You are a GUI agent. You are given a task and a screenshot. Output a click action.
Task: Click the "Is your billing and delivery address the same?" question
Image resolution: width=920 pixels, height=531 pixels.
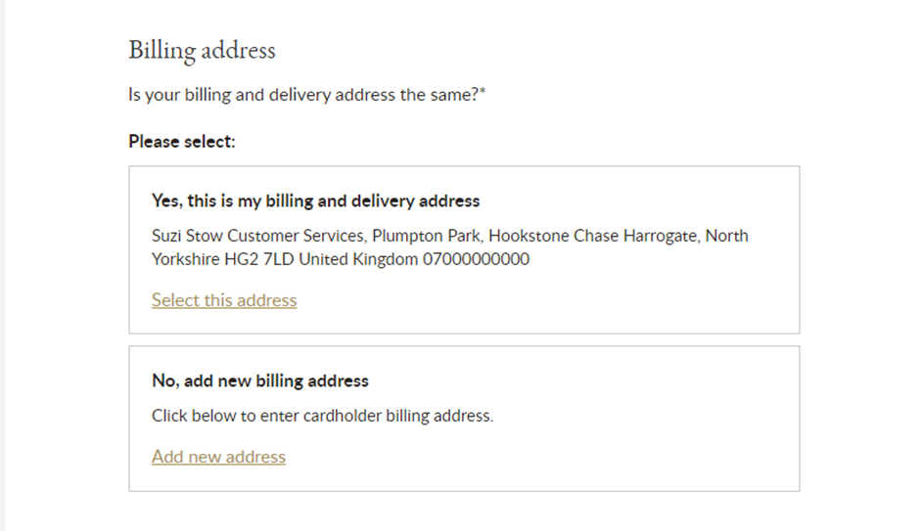pyautogui.click(x=303, y=96)
